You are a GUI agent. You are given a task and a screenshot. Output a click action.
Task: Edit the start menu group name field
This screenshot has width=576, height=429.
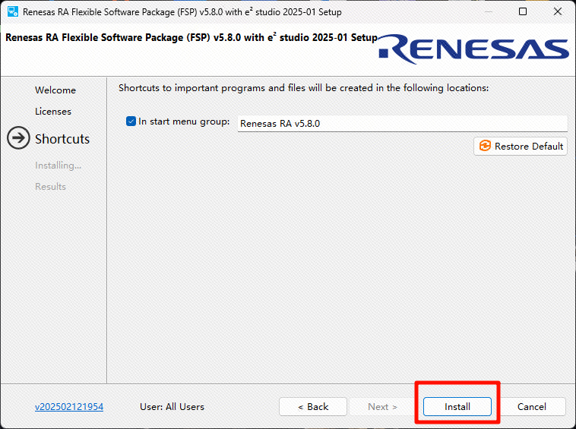pos(402,124)
